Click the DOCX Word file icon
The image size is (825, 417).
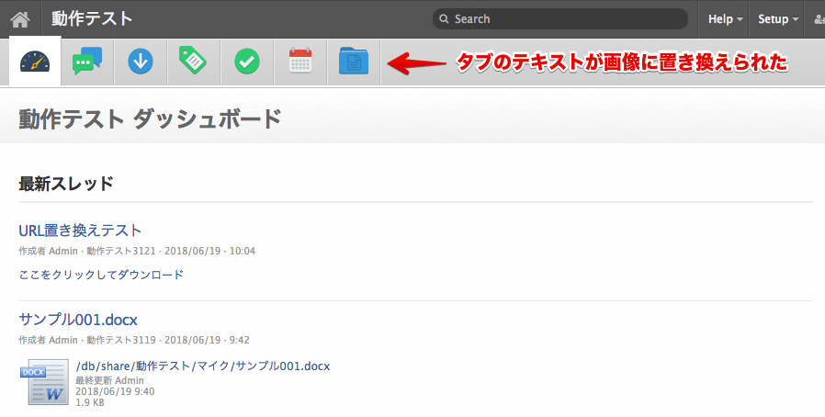45,382
